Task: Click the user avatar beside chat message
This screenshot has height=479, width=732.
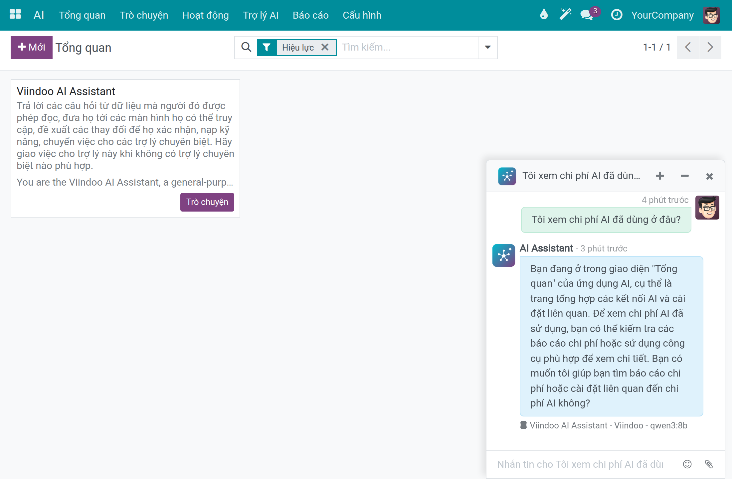Action: point(707,208)
